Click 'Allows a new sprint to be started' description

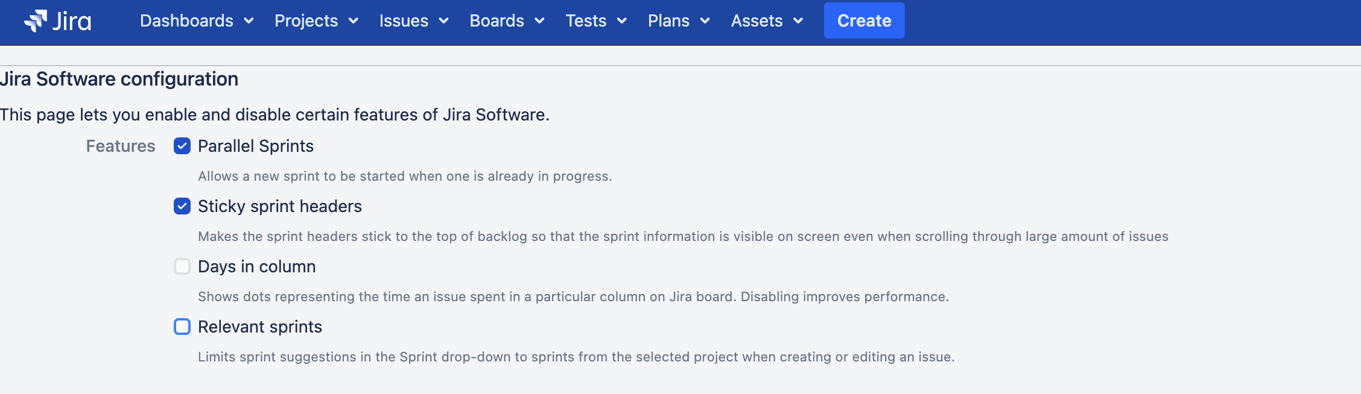click(405, 176)
